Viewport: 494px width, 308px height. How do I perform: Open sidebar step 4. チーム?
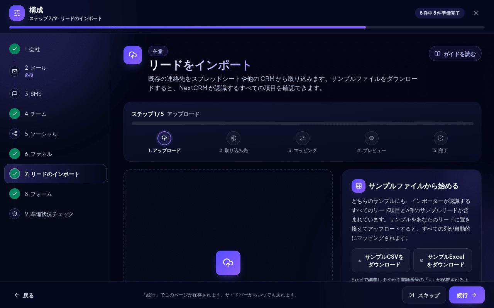click(x=55, y=114)
